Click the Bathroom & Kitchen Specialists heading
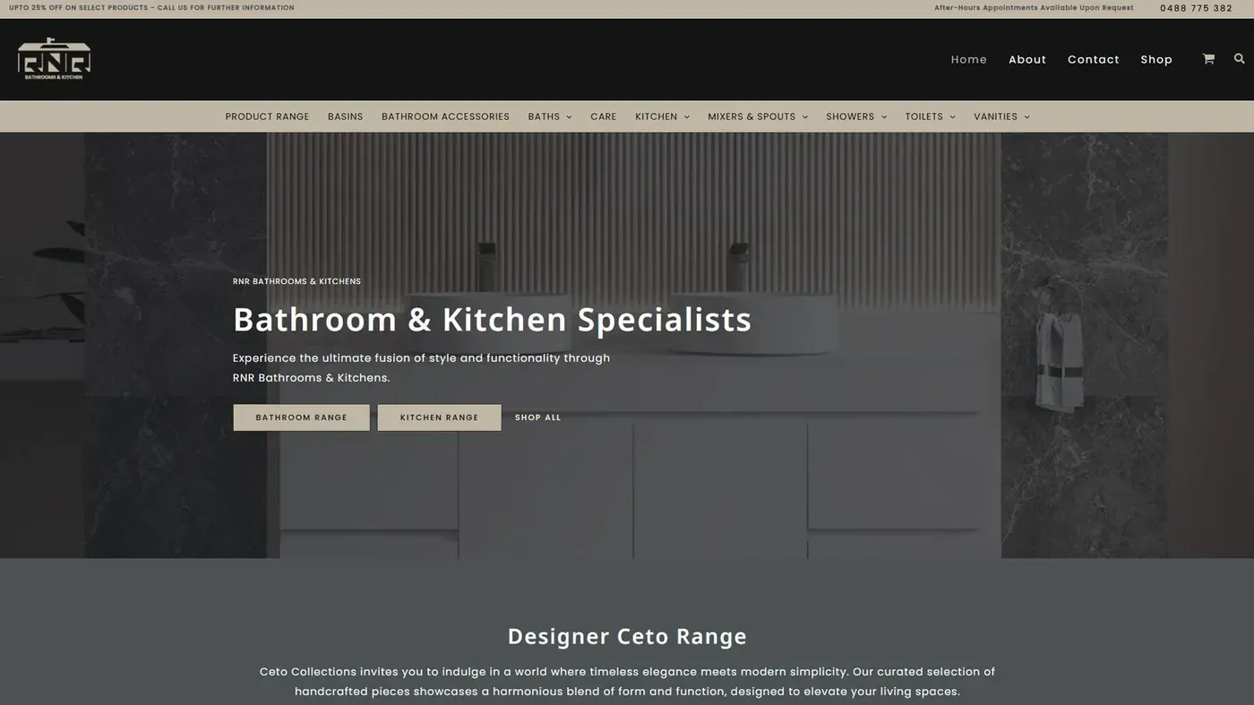This screenshot has width=1254, height=705. point(492,320)
